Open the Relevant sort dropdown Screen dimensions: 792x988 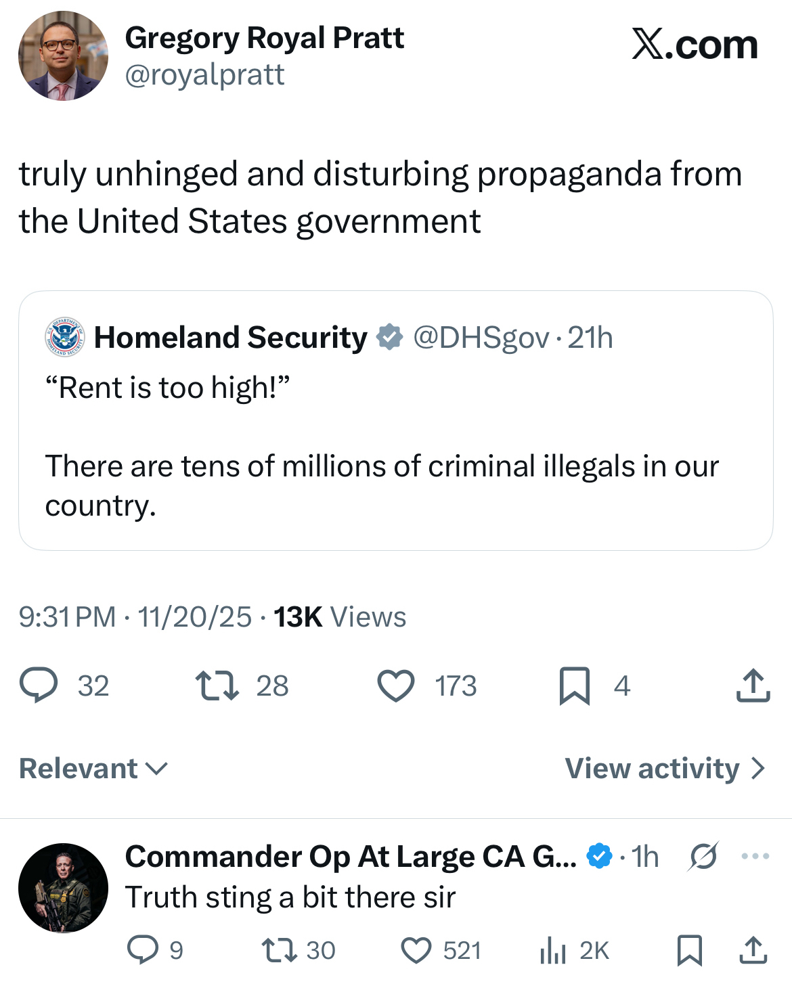pyautogui.click(x=93, y=769)
